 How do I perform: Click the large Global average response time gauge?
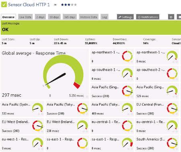[63, 72]
